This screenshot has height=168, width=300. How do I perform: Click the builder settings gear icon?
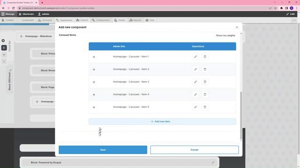click(x=3, y=41)
